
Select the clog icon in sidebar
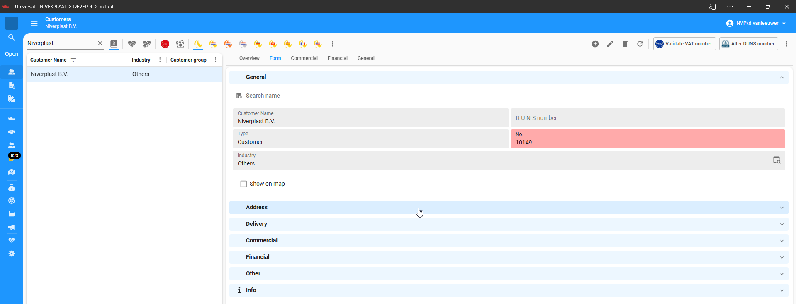pyautogui.click(x=12, y=119)
